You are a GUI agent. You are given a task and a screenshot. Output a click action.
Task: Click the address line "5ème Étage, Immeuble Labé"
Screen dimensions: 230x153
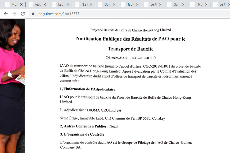point(112,118)
